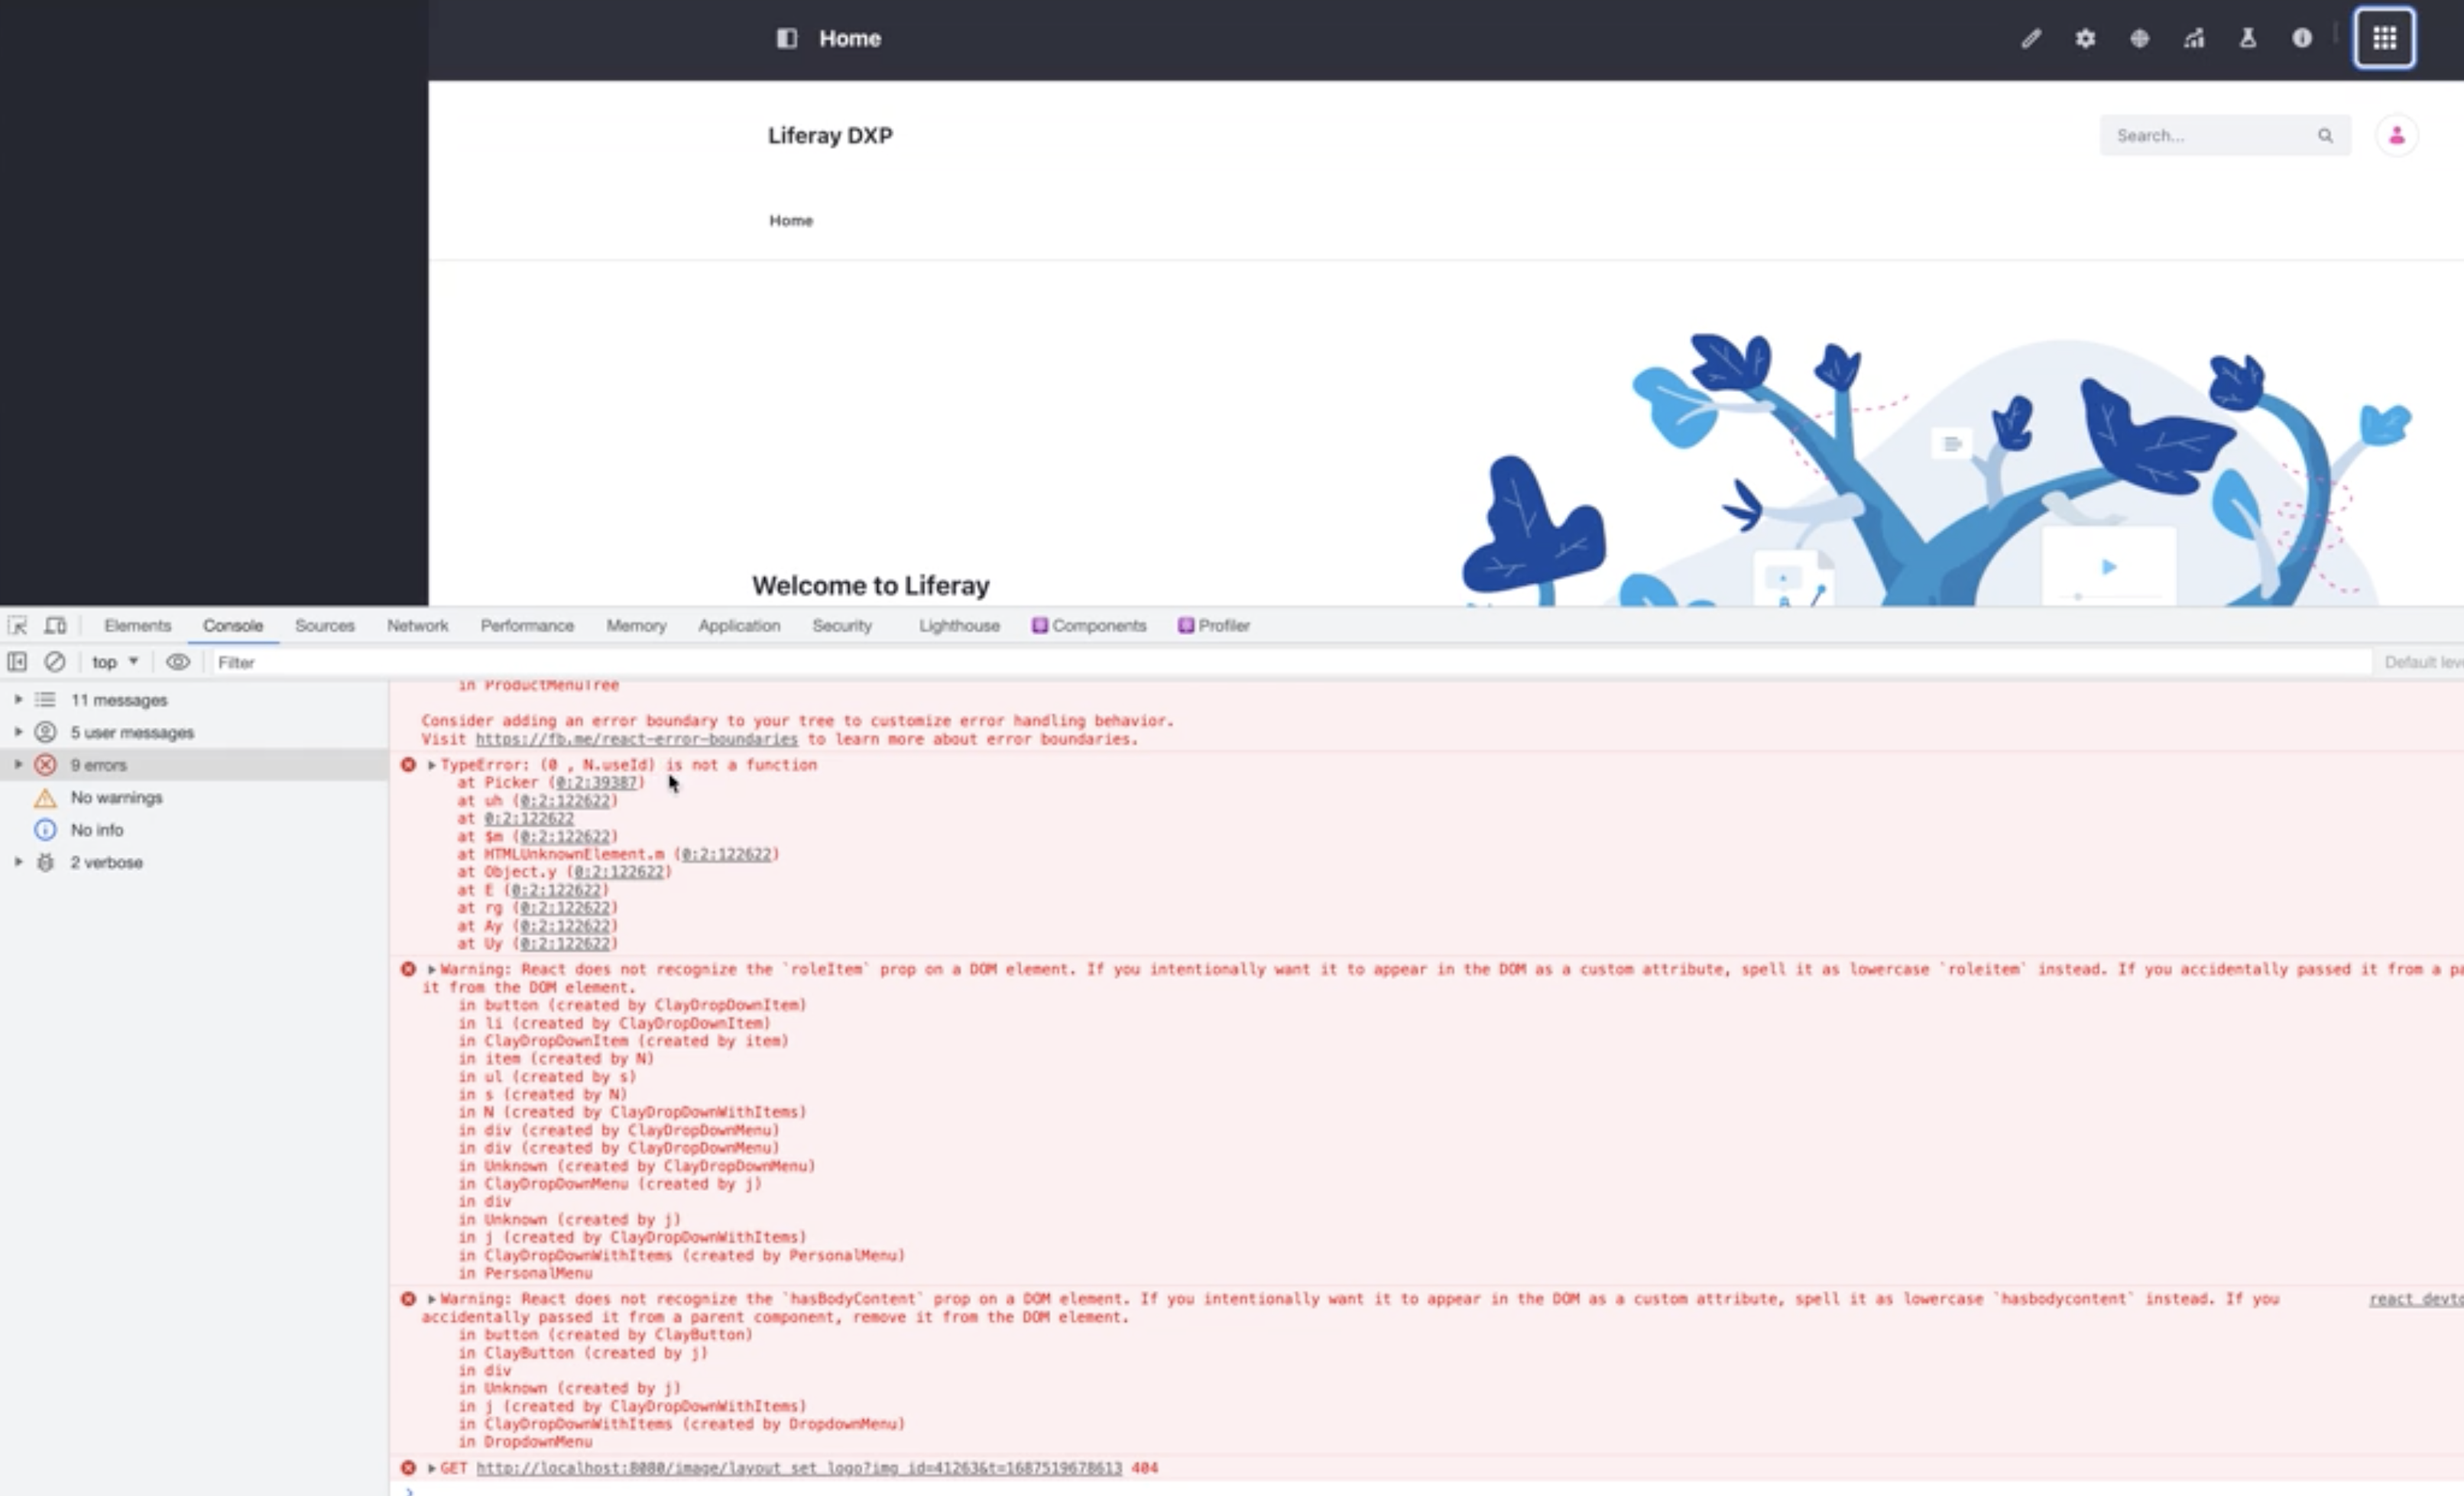Switch to the Memory tab

[636, 625]
